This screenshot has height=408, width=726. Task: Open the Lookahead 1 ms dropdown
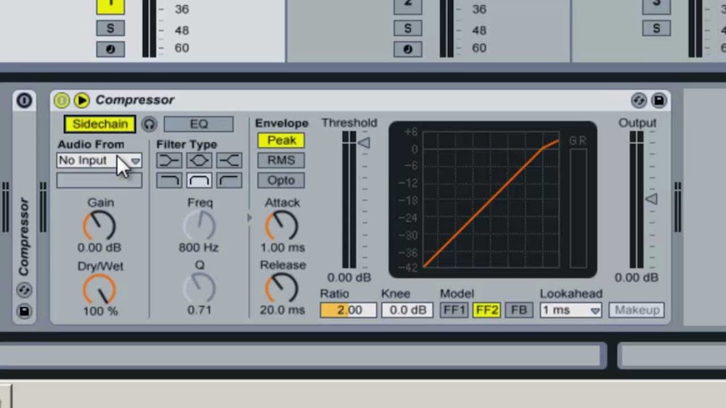(571, 310)
